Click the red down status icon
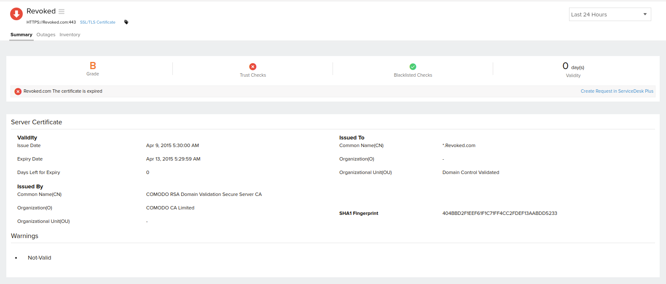This screenshot has width=666, height=284. coord(16,14)
